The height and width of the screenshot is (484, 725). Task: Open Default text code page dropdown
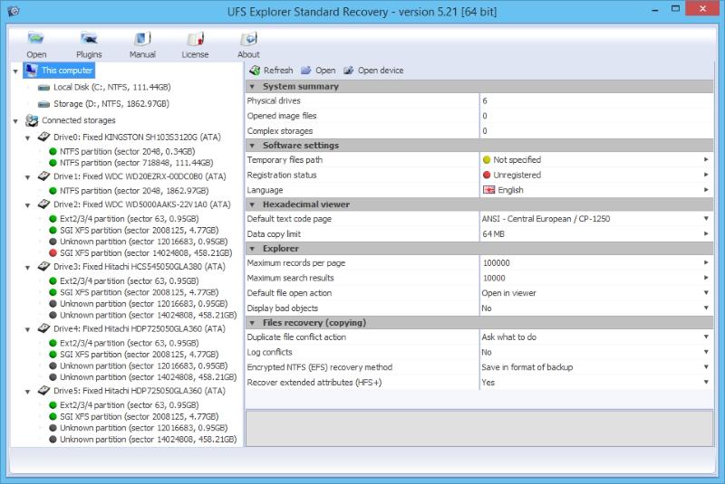(706, 219)
